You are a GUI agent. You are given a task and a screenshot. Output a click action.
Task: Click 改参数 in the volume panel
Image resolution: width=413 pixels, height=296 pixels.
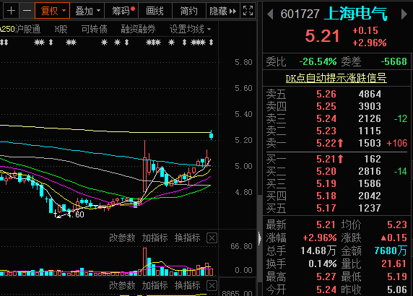[x=122, y=238]
